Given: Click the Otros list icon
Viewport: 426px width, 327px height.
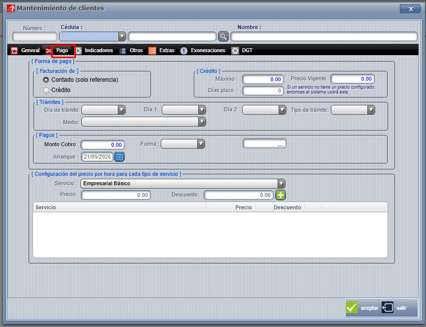Looking at the screenshot, I should pos(123,50).
